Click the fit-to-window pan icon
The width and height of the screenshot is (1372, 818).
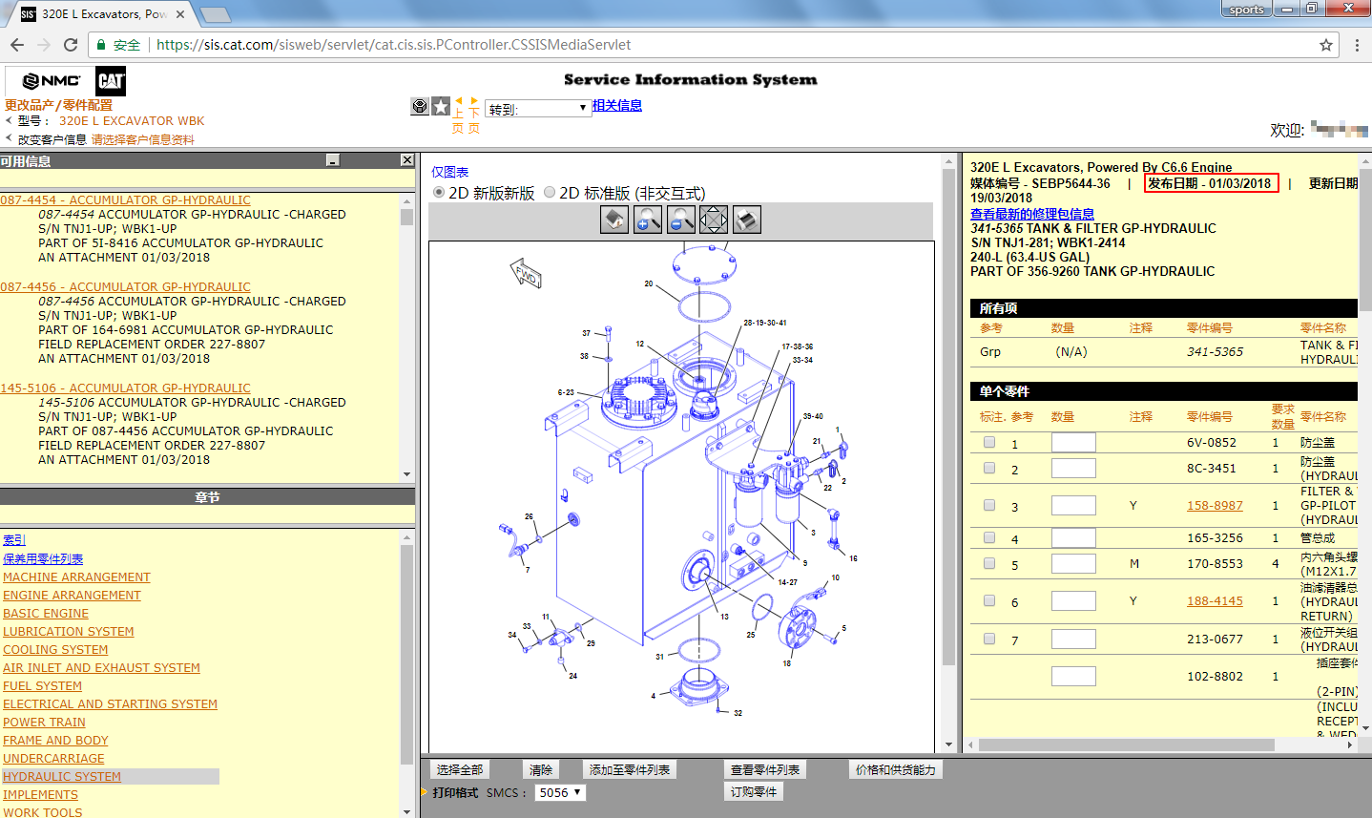tap(714, 220)
